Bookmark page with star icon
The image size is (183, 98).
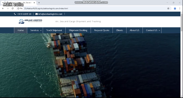tap(168, 8)
